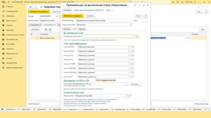The width and height of the screenshot is (211, 118).
Task: Open the Учет по ИПН item via open icon
Action: (133, 47)
